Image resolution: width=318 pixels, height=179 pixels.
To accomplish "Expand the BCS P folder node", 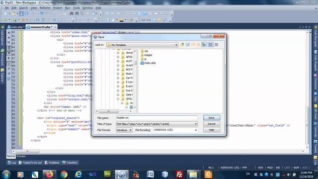I will click(118, 70).
